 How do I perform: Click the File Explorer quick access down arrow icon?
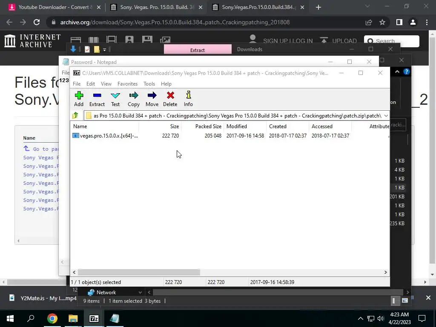click(73, 49)
